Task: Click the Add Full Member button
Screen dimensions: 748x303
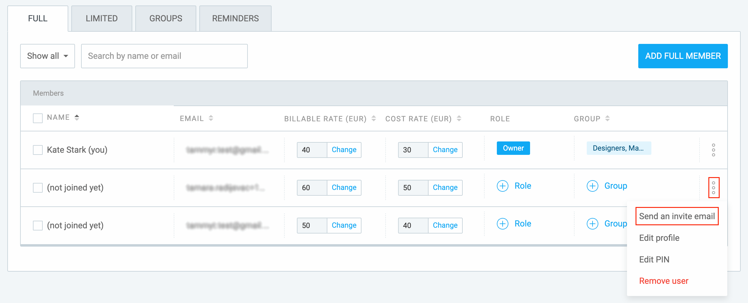Action: pyautogui.click(x=683, y=56)
